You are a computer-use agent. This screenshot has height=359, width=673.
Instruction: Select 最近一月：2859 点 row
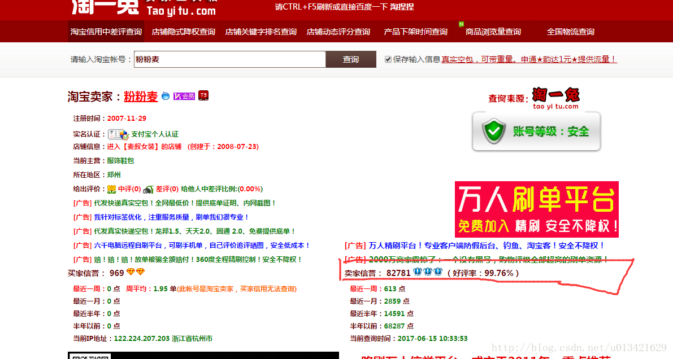379,301
